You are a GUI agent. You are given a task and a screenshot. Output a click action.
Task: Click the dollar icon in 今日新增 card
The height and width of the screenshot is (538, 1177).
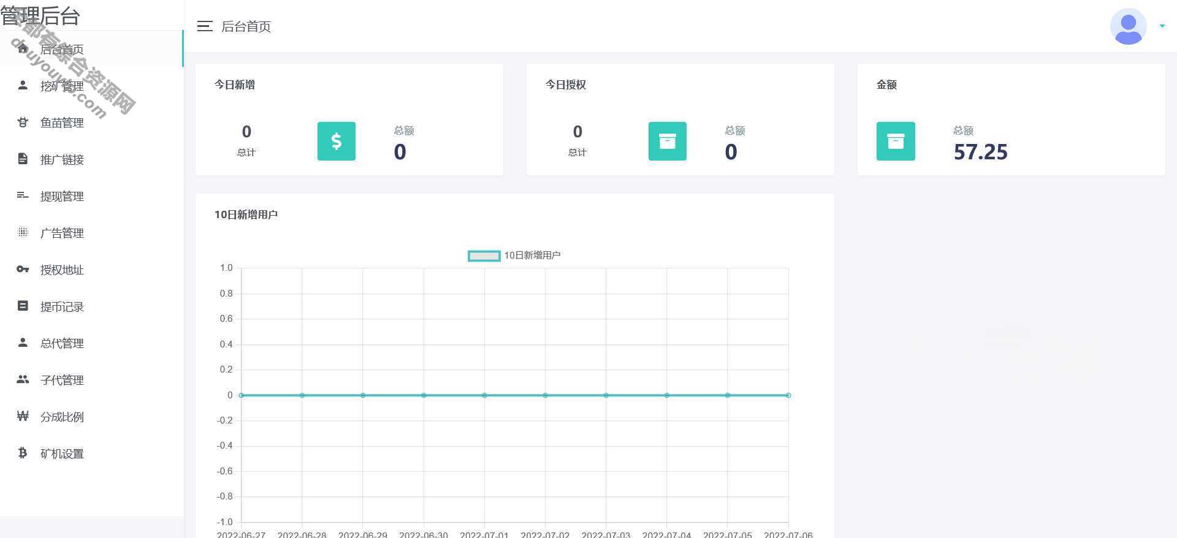point(337,141)
